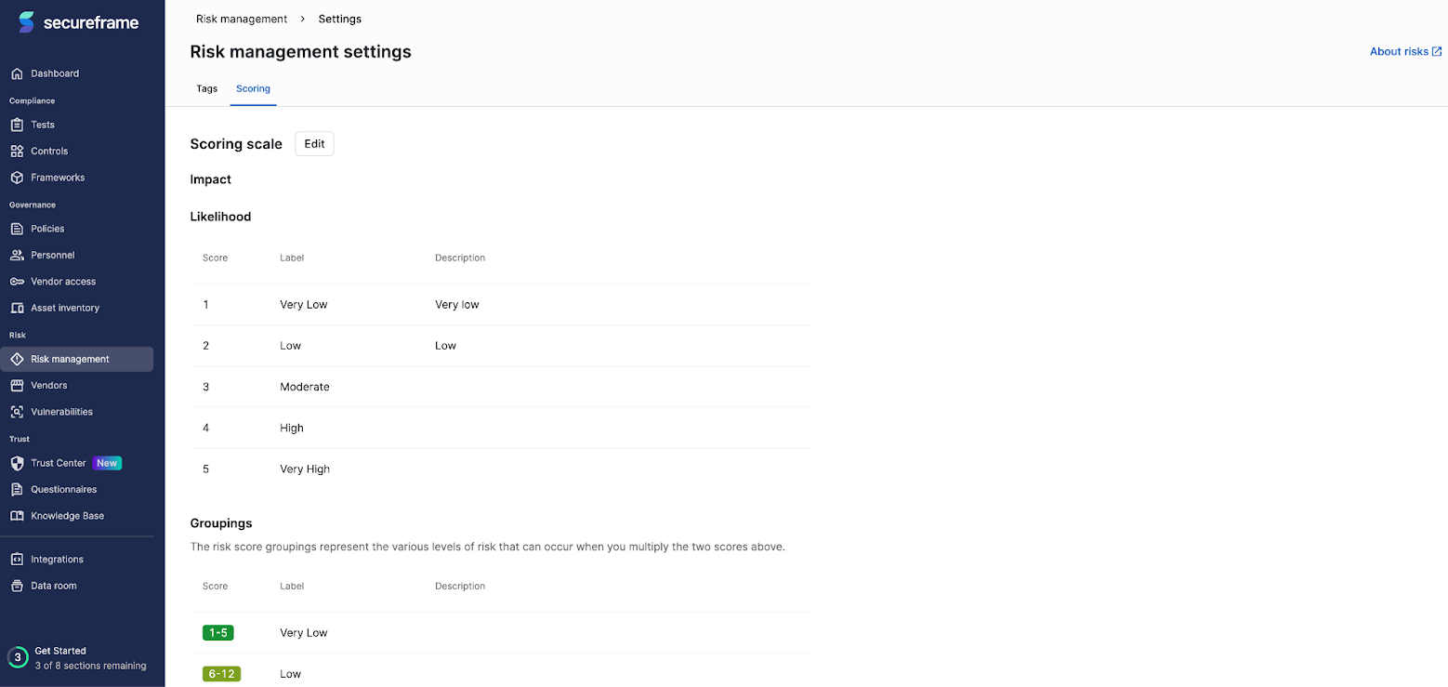Click the Vendors storefront icon
The width and height of the screenshot is (1448, 687).
(x=17, y=385)
